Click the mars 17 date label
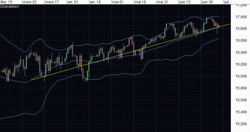250x132 pixels. coord(52,2)
